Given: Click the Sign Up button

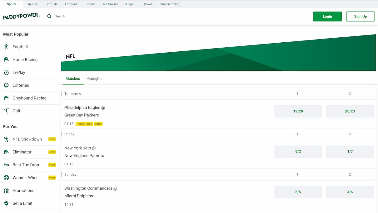Looking at the screenshot, I should (360, 16).
